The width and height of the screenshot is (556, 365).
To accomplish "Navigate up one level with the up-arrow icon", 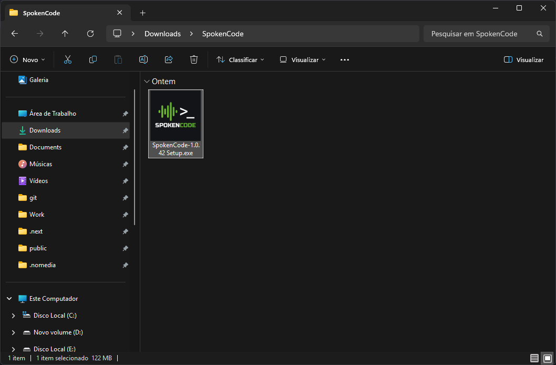I will 65,33.
